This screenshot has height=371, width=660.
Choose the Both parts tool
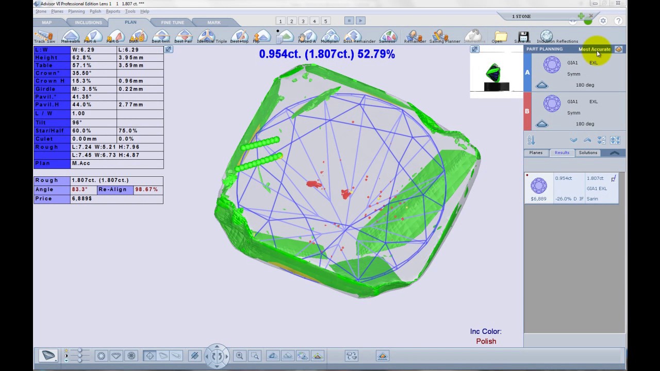point(138,37)
